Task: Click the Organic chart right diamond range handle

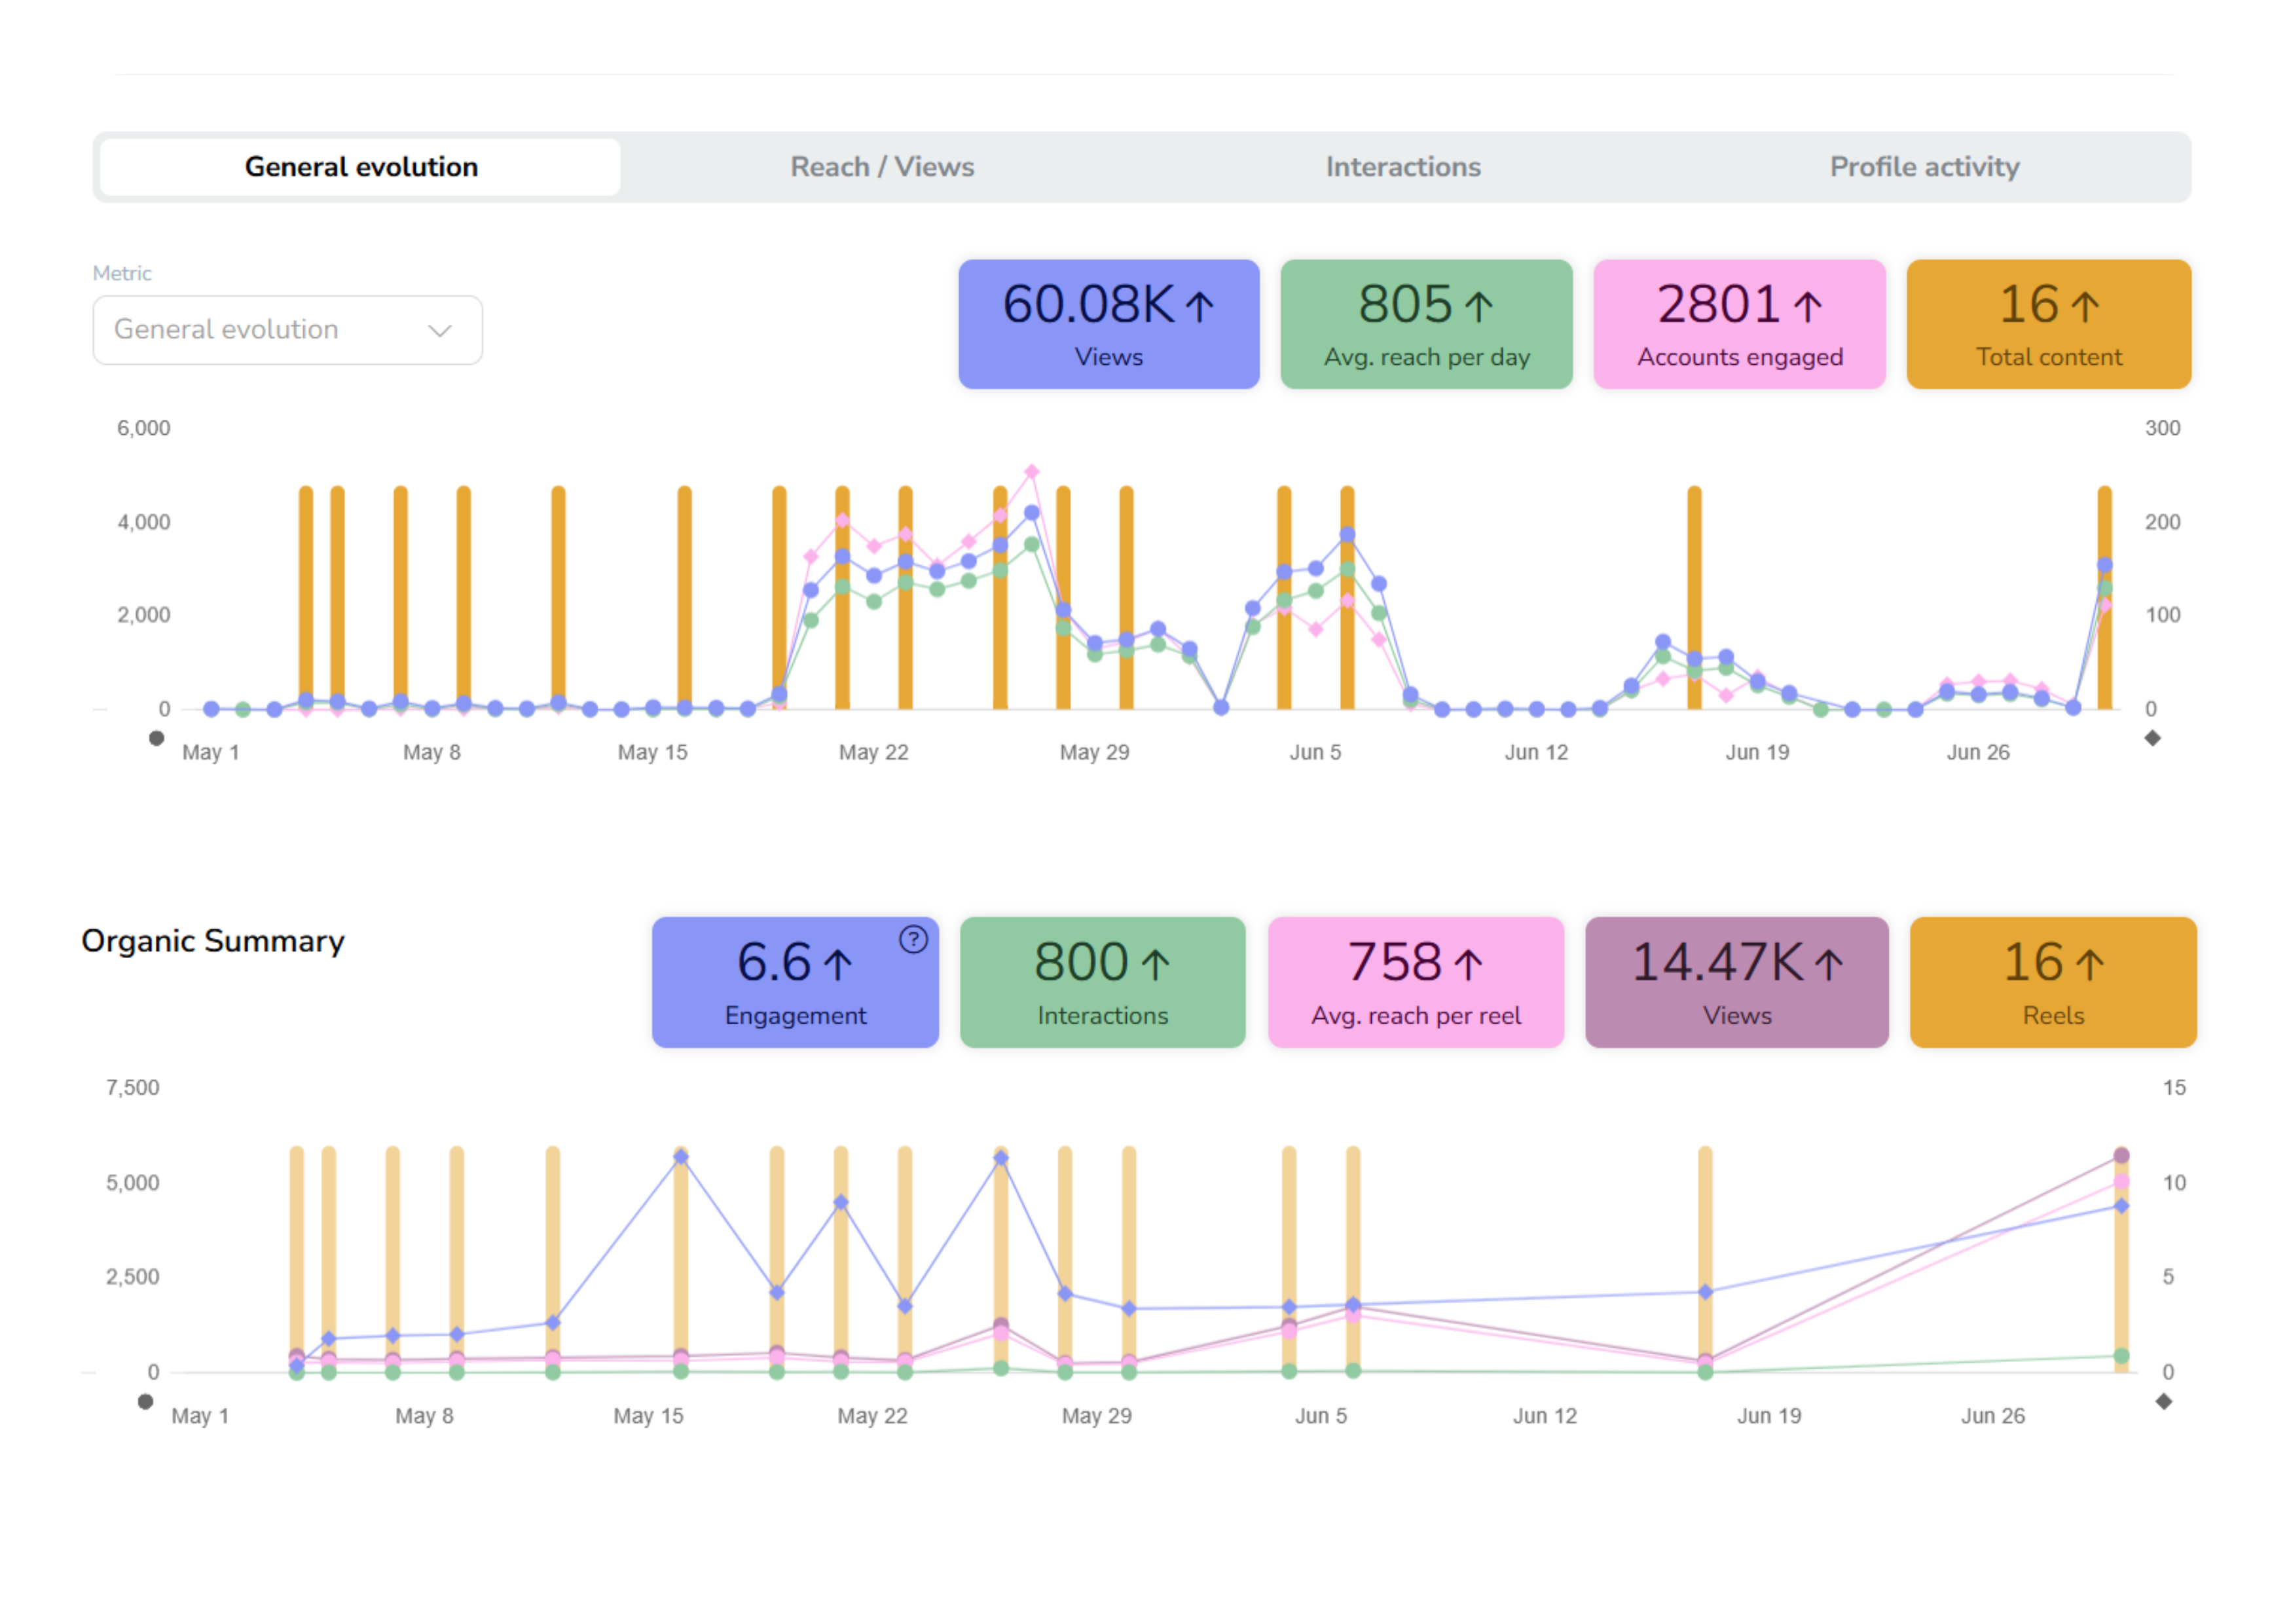Action: 2164,1402
